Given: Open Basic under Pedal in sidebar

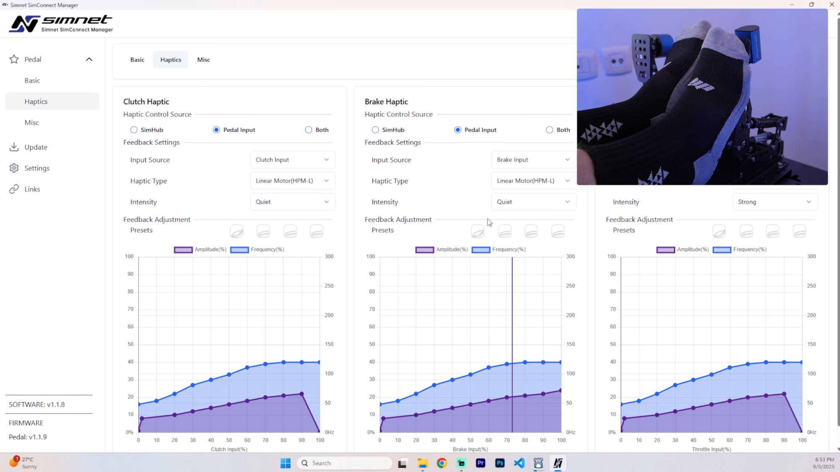Looking at the screenshot, I should [x=52, y=80].
